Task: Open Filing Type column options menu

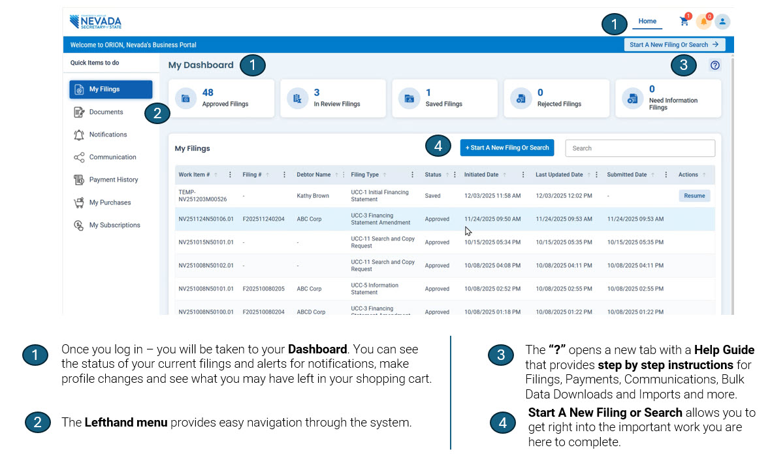Action: 413,175
